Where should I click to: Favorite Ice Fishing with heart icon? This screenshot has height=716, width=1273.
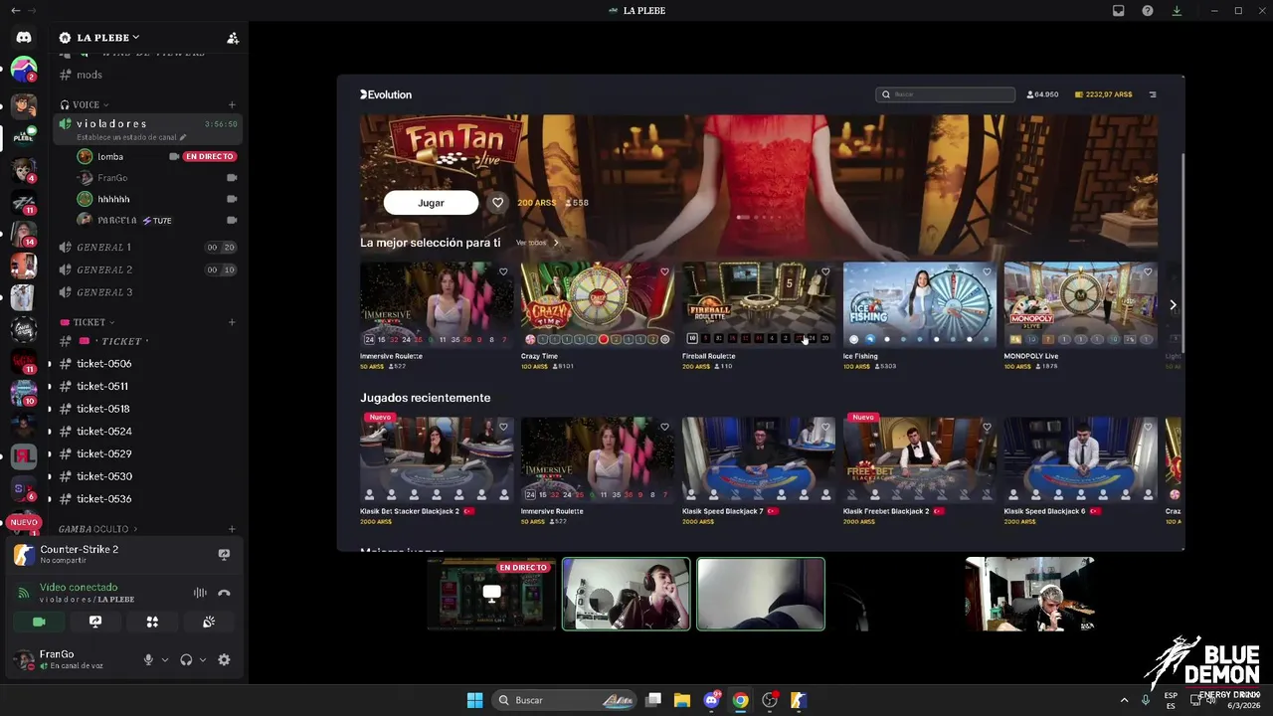pos(987,271)
